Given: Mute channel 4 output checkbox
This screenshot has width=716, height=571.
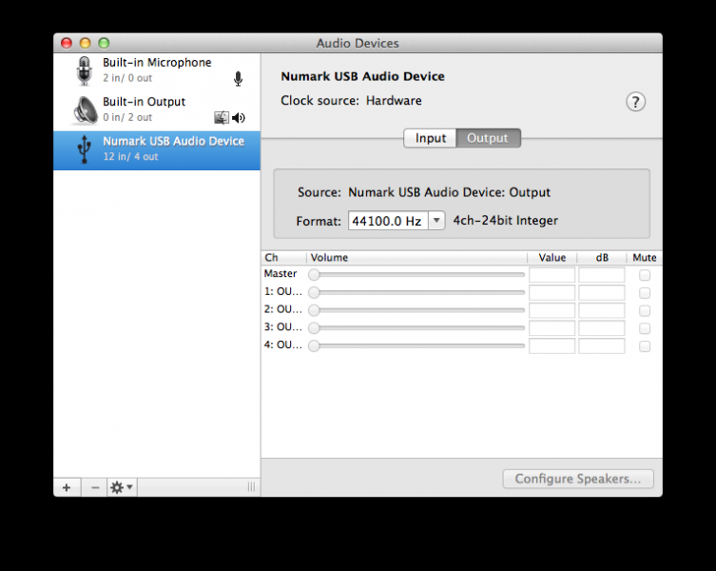Looking at the screenshot, I should 645,346.
